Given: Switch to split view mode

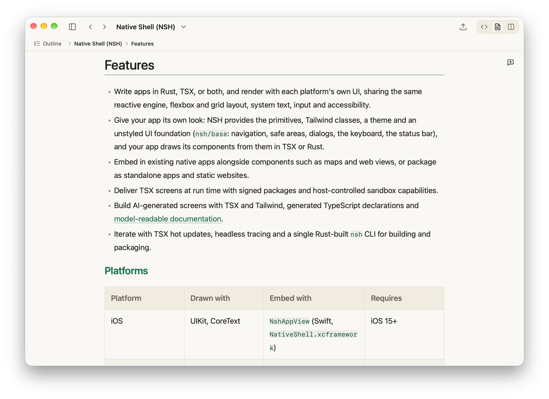Looking at the screenshot, I should click(511, 27).
